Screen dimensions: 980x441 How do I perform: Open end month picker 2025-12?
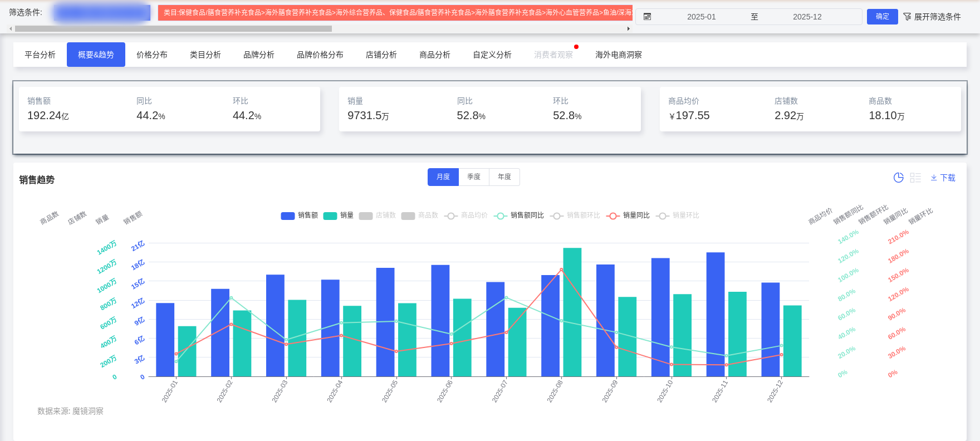[807, 17]
